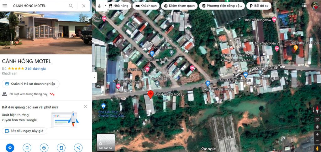Switch layers via Lớp bản đồ thumbnail
Image resolution: width=321 pixels, height=152 pixels.
pyautogui.click(x=106, y=142)
